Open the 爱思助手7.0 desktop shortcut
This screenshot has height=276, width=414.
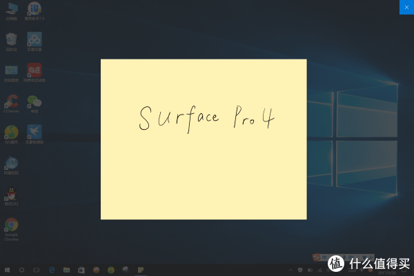click(34, 11)
